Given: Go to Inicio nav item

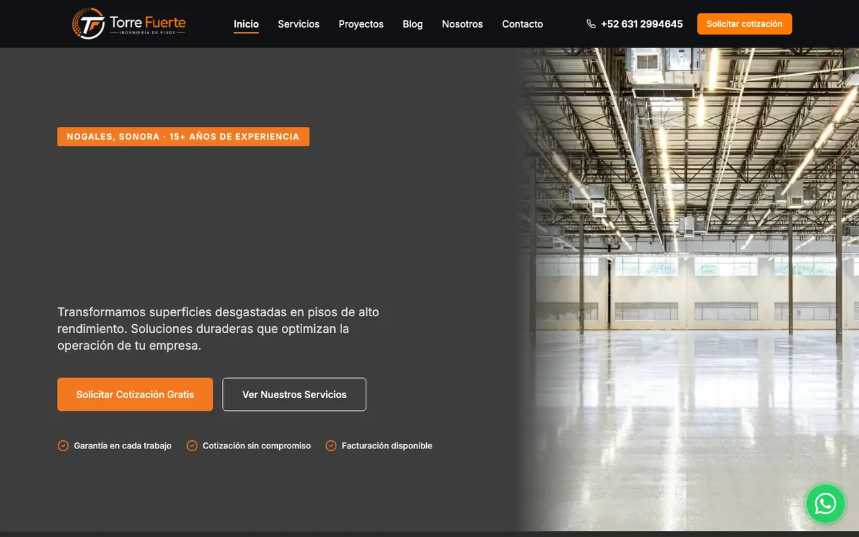Looking at the screenshot, I should (246, 24).
